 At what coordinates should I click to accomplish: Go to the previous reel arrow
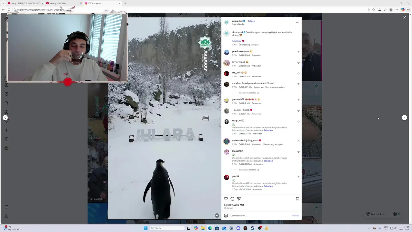click(x=5, y=118)
